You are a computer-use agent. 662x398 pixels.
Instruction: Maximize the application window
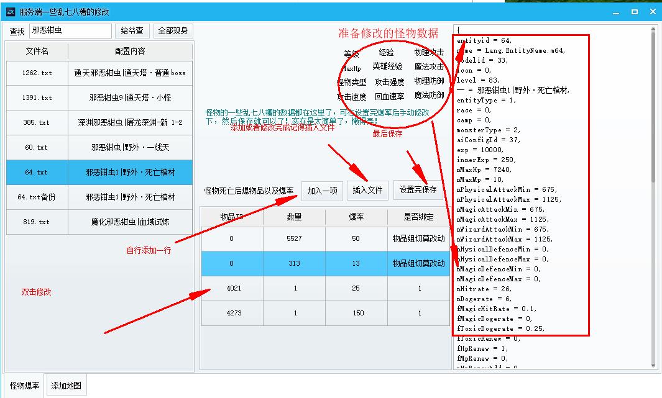tap(635, 12)
